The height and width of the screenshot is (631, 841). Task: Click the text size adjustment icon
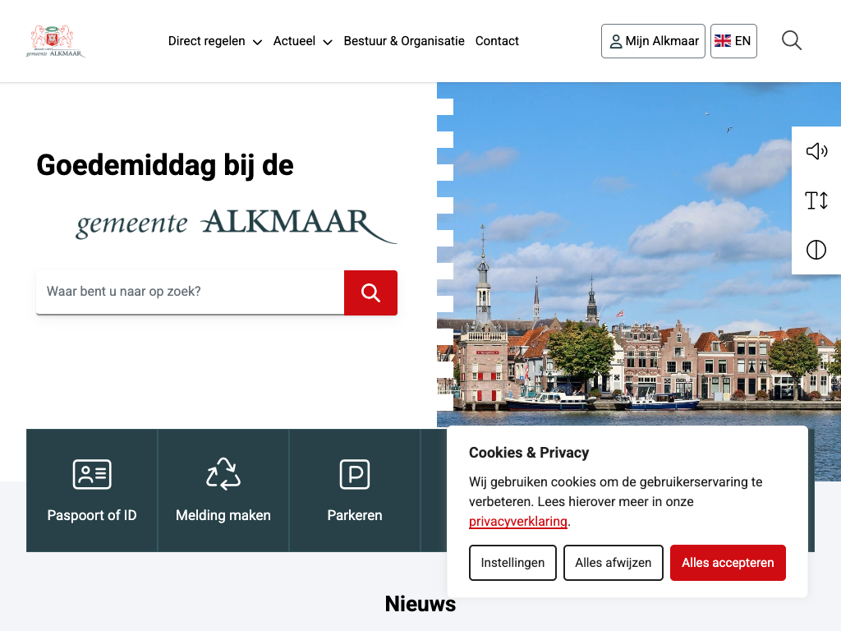816,200
